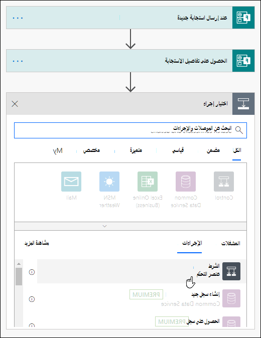Click the PREMIUM badge on Create new record
Screen dimensions: 261x338
146,294
